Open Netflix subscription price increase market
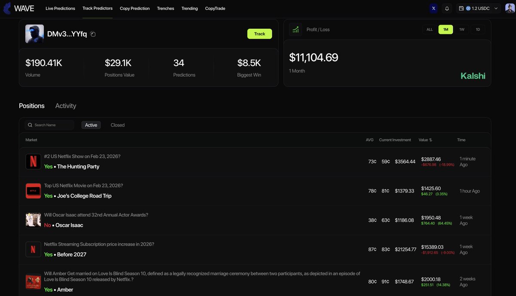This screenshot has height=296, width=516. tap(99, 244)
